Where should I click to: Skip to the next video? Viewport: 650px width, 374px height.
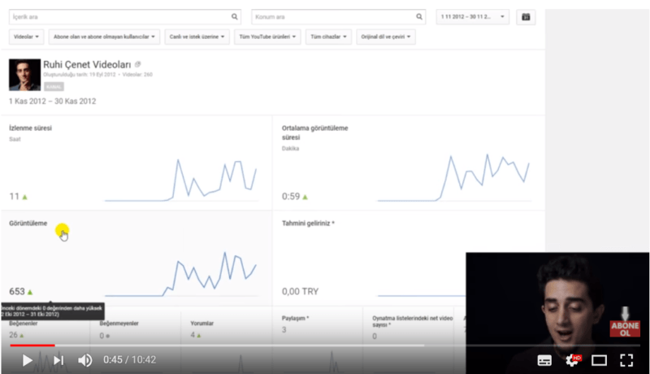58,360
